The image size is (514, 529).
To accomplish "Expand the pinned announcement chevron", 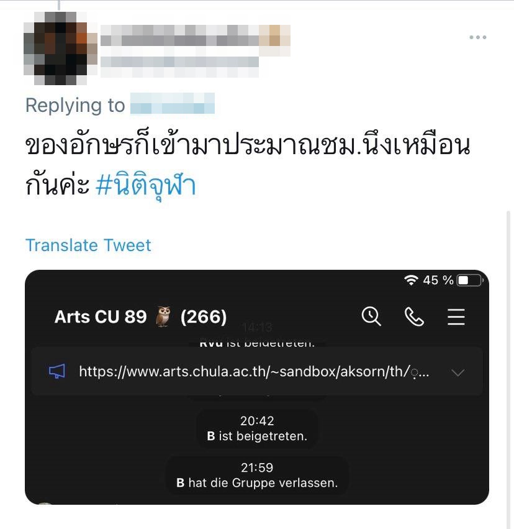I will coord(458,372).
